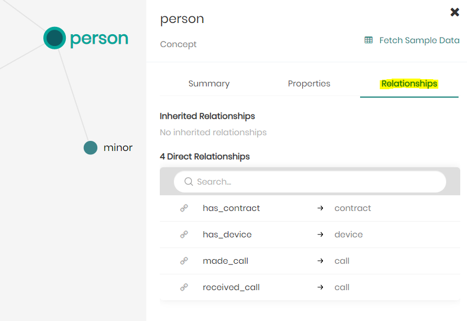Viewport: 467px width, 321px height.
Task: Click the link icon beside has_contract
Action: [x=184, y=208]
